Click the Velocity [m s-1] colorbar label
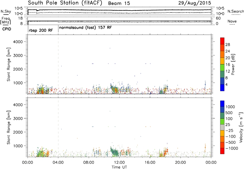 tap(241, 127)
